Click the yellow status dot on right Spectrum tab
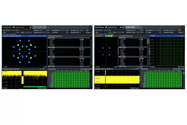Screen dimensions: 187x125 click(121, 27)
